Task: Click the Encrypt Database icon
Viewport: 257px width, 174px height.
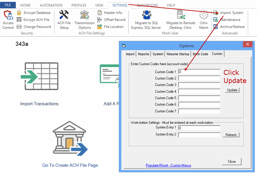Action: pos(19,13)
